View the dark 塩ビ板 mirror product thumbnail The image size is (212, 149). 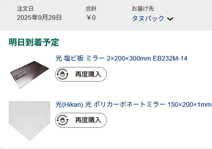click(x=29, y=71)
